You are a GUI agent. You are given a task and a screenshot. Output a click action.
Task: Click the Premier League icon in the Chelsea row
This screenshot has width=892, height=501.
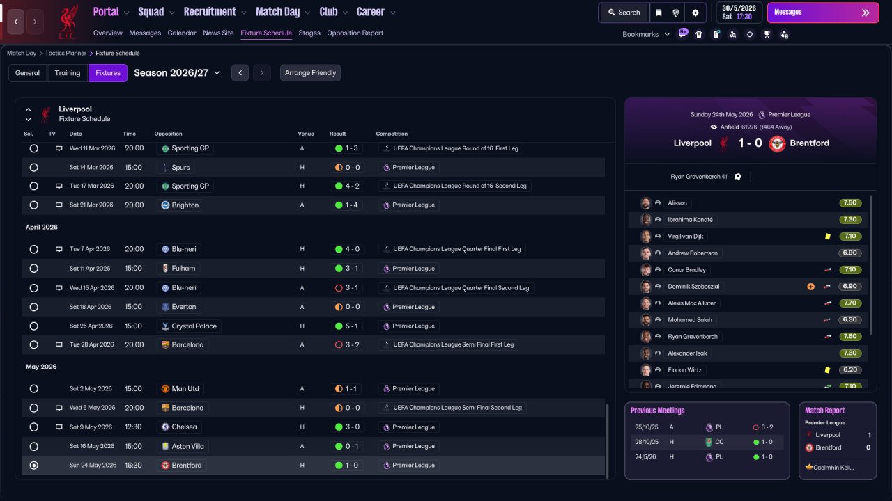pyautogui.click(x=386, y=427)
